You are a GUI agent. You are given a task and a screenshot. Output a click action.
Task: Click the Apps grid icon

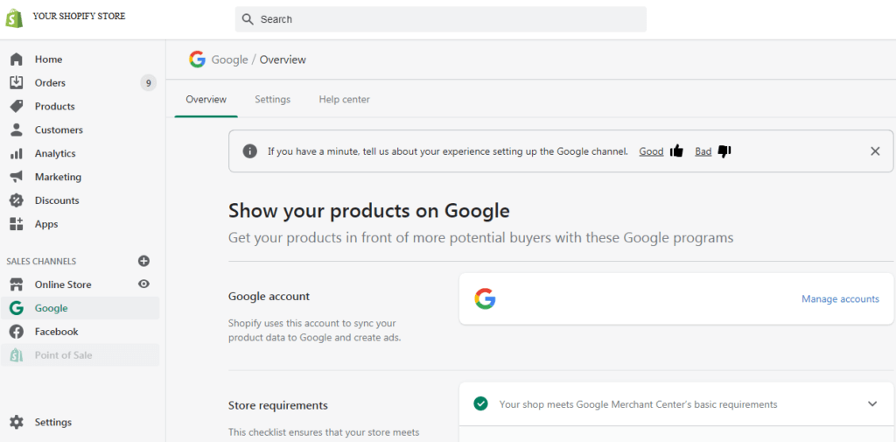click(x=17, y=223)
